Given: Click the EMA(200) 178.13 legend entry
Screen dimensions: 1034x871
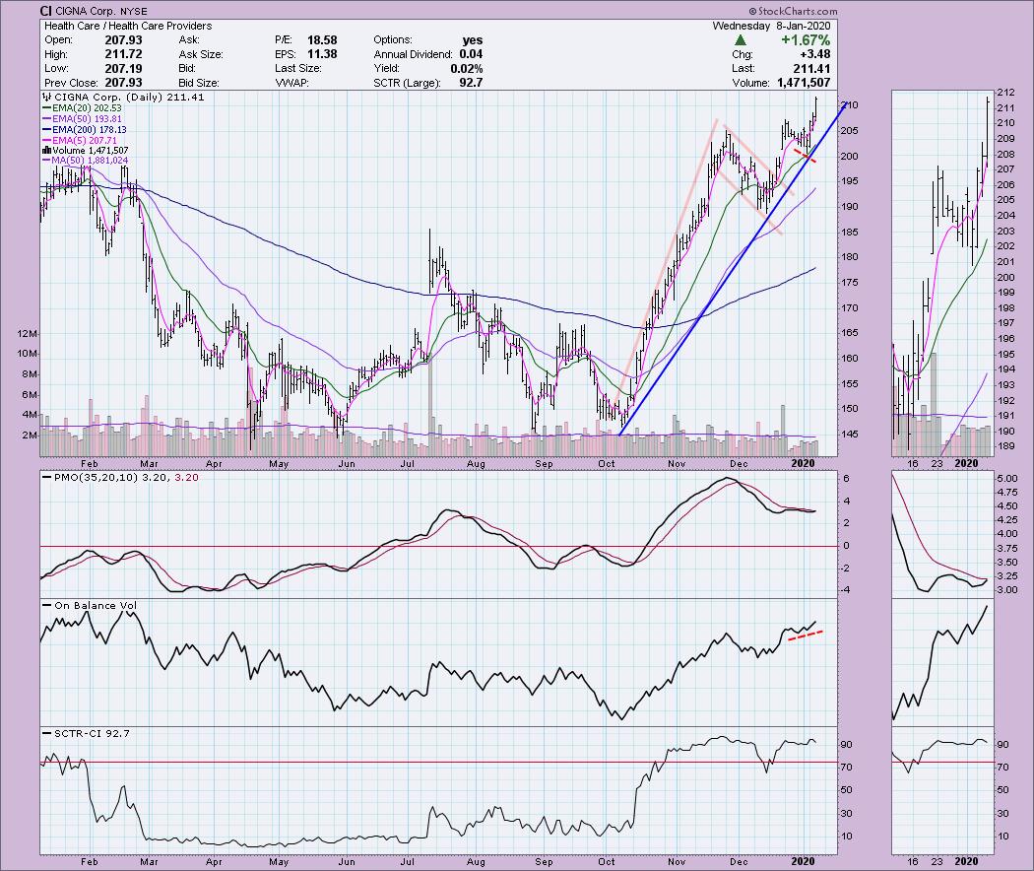Looking at the screenshot, I should [x=85, y=129].
